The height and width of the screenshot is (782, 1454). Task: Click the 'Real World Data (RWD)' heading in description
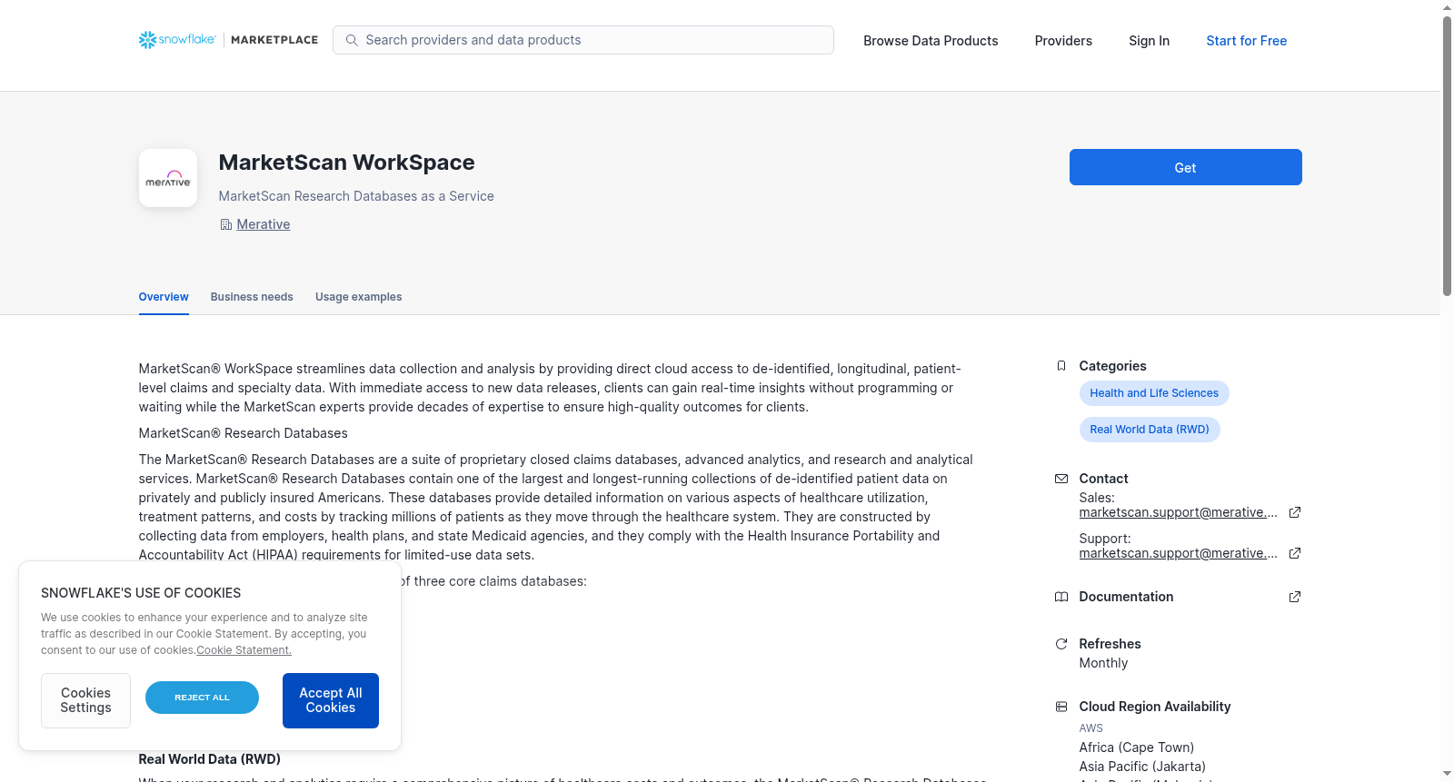209,759
